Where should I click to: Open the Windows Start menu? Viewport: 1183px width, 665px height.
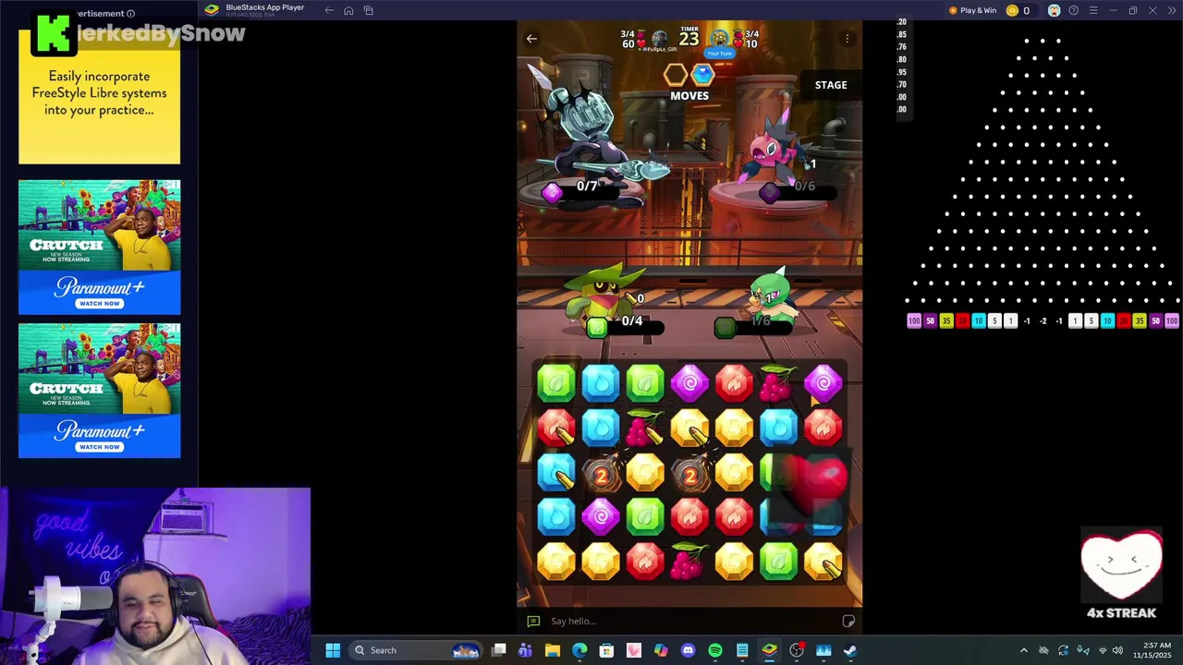(333, 650)
